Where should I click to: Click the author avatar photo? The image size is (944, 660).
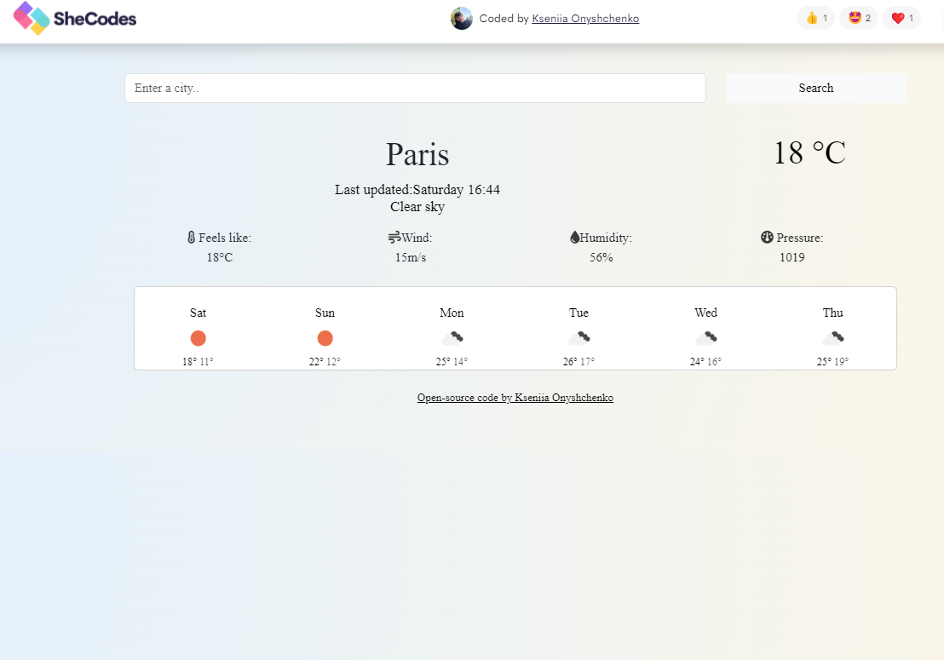click(x=462, y=19)
